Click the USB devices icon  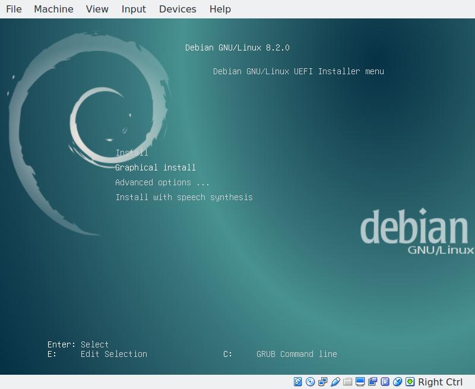(335, 382)
